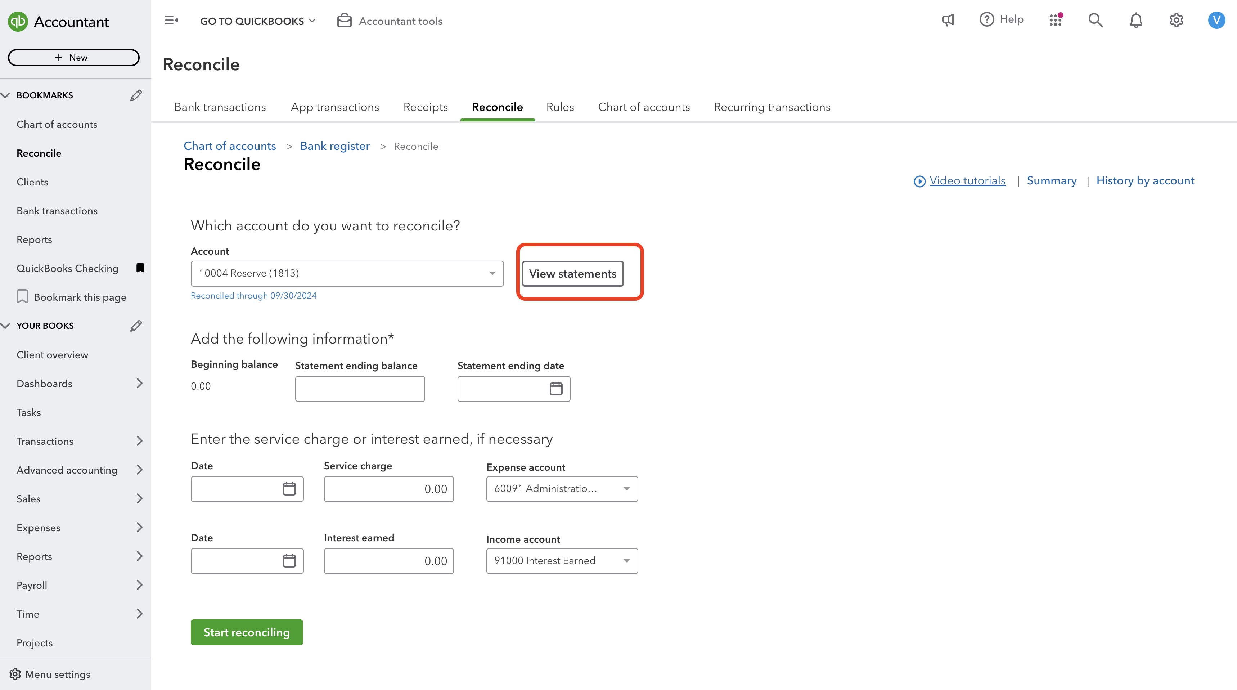Expand the Reports submenu in Your Books
This screenshot has width=1237, height=690.
(x=139, y=556)
